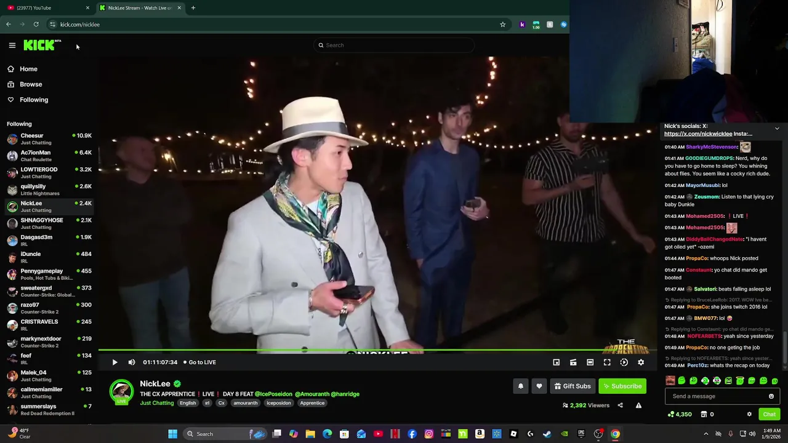This screenshot has height=443, width=788.
Task: Select the amouranth tag
Action: (x=245, y=403)
